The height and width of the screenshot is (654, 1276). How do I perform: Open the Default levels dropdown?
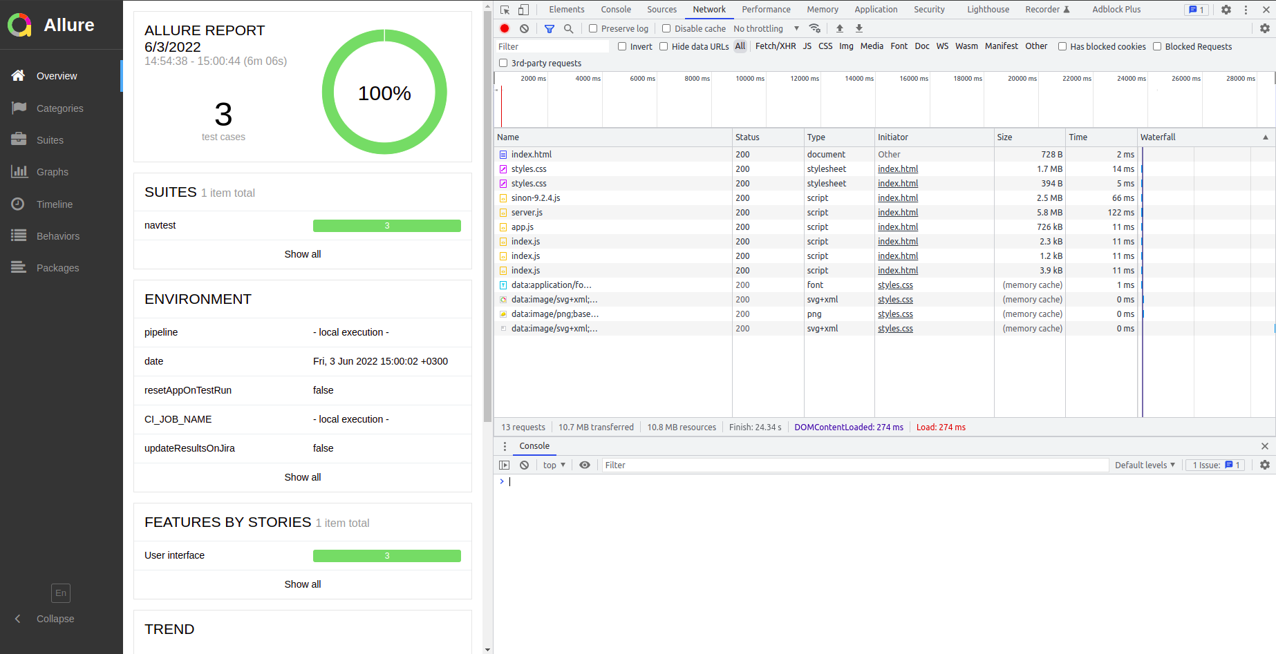(1144, 465)
